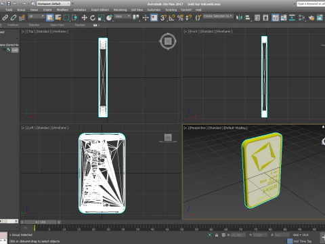Screen dimensions: 325x244
Task: Click the Mirror tool icon
Action: point(239,18)
